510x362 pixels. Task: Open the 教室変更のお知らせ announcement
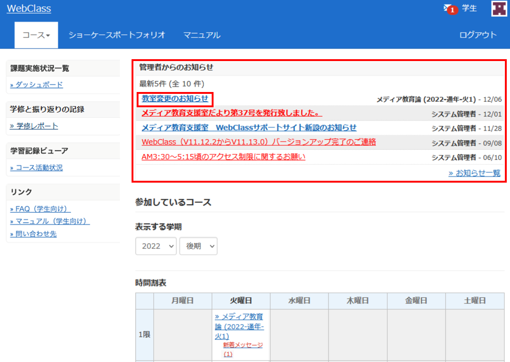tap(175, 98)
